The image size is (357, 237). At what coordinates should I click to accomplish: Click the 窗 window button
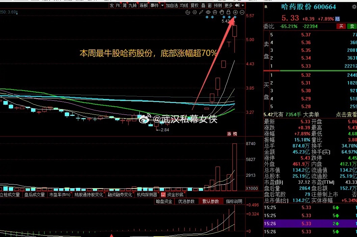click(x=210, y=5)
